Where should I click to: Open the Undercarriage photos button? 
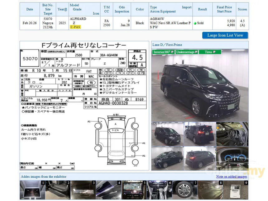[187, 52]
